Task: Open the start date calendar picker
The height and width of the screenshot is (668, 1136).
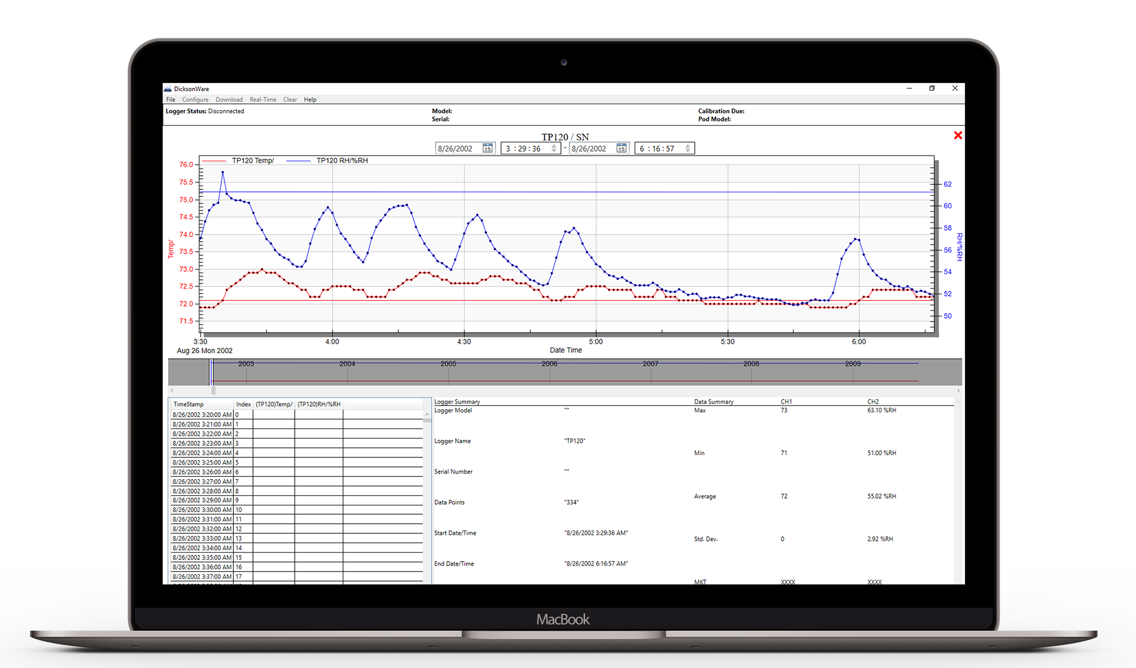Action: [x=487, y=148]
